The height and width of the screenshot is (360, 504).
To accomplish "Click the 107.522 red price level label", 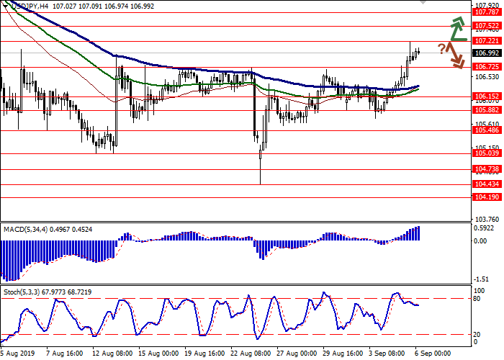I will 487,25.
